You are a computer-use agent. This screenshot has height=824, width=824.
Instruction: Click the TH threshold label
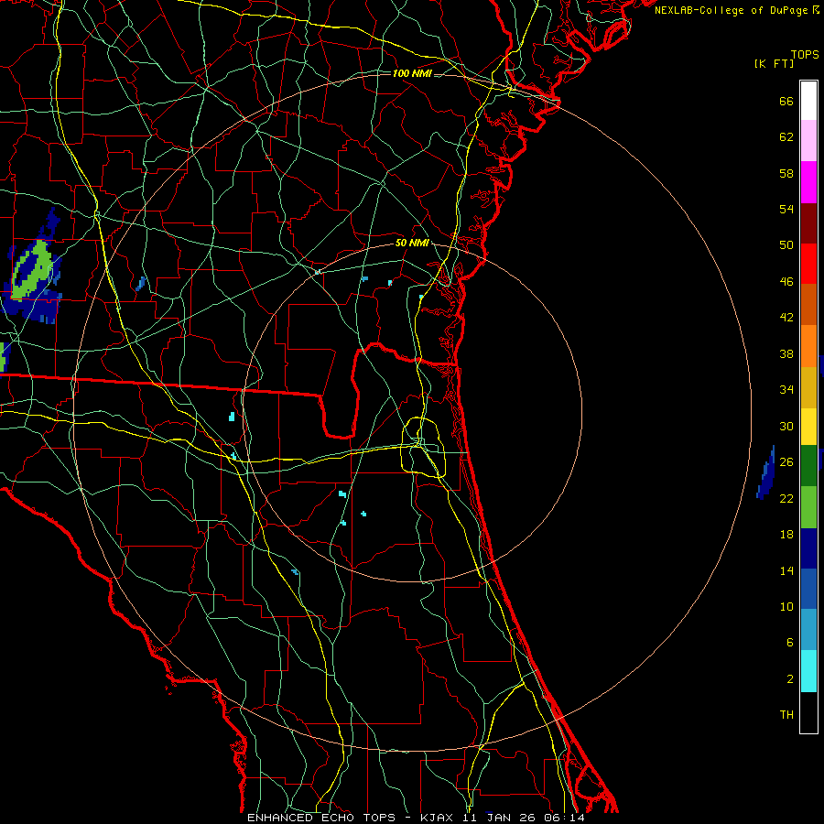click(786, 715)
